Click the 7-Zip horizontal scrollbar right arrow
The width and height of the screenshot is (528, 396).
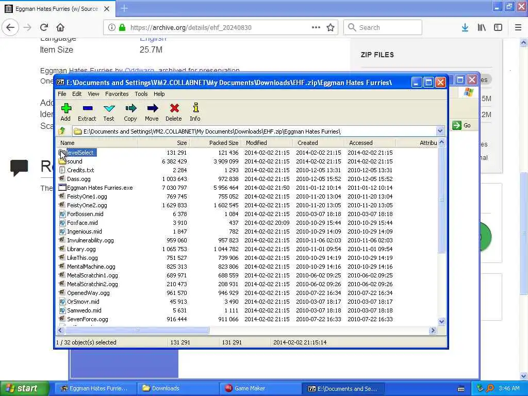pyautogui.click(x=433, y=331)
